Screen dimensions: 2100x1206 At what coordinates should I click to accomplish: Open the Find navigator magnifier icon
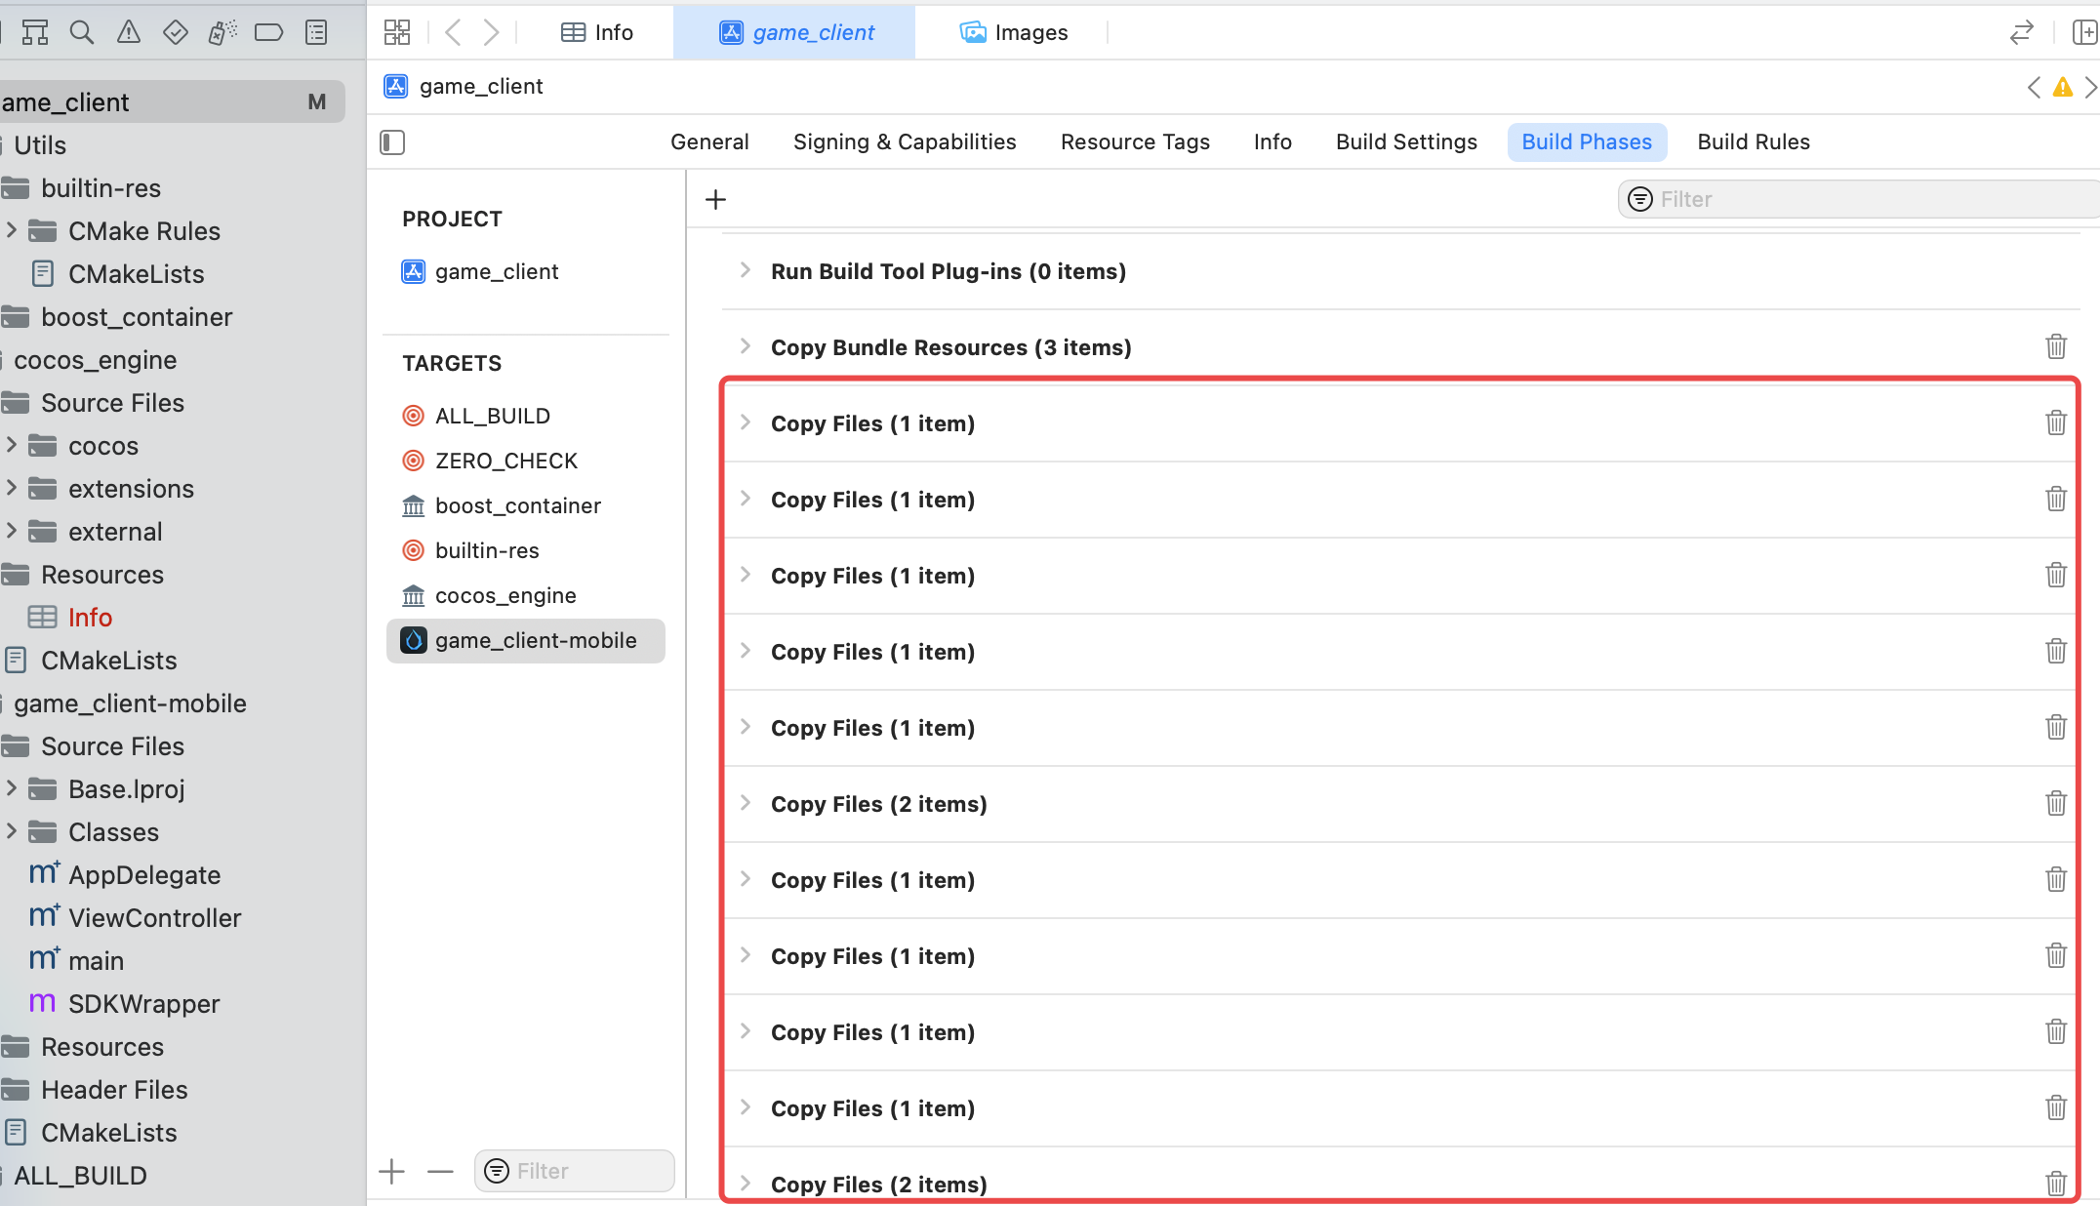[x=82, y=32]
